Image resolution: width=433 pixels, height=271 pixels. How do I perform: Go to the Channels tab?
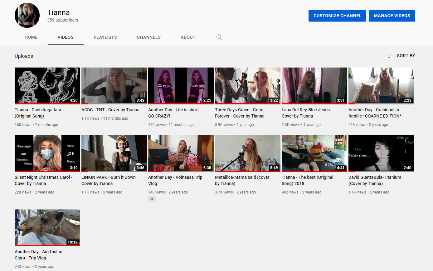click(149, 37)
